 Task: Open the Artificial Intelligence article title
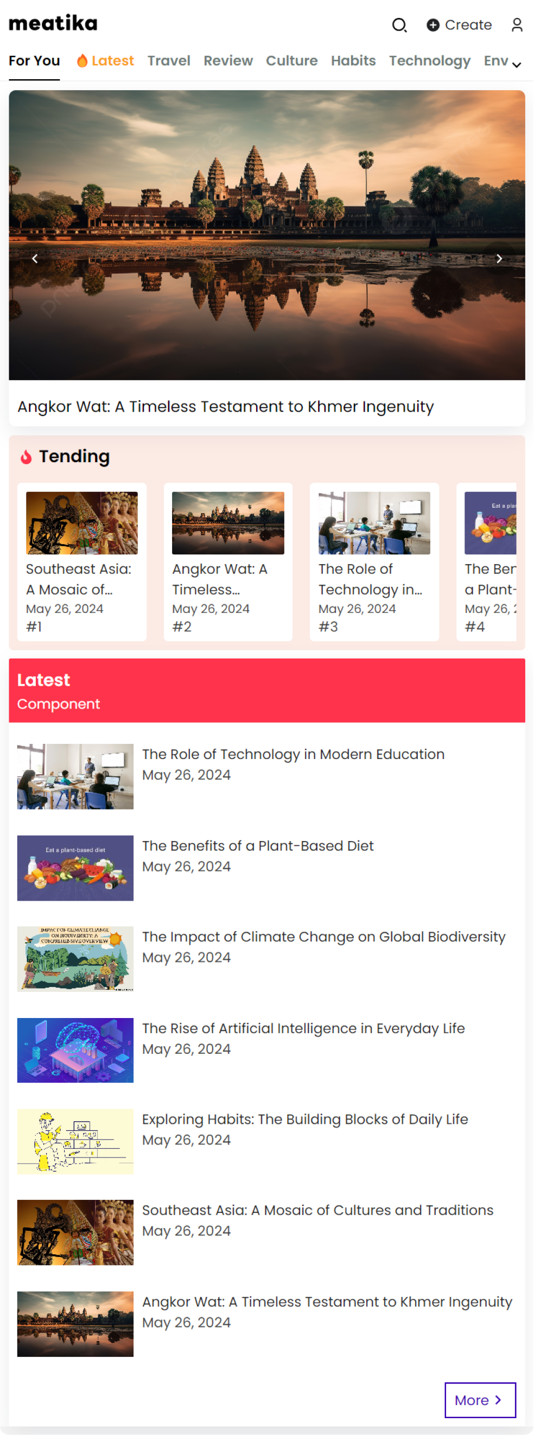click(303, 1028)
